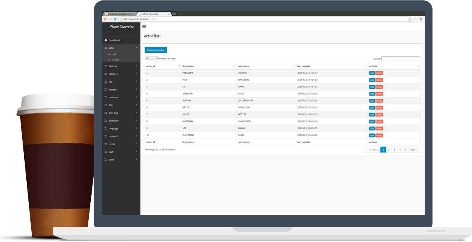Open the inventory section via its folder icon
The height and width of the screenshot is (242, 472).
pyautogui.click(x=106, y=120)
